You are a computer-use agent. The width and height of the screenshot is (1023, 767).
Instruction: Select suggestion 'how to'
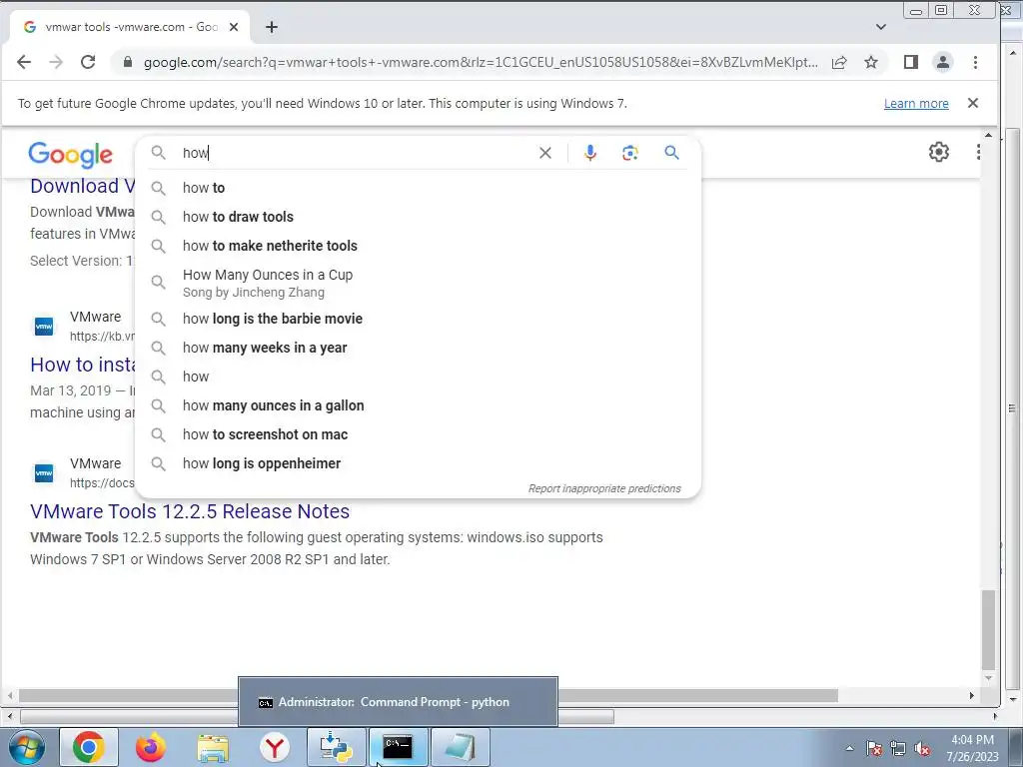point(419,188)
